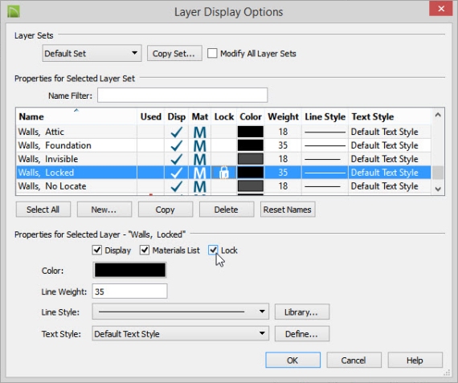The width and height of the screenshot is (458, 383).
Task: Click the Reset Names button
Action: tap(288, 210)
